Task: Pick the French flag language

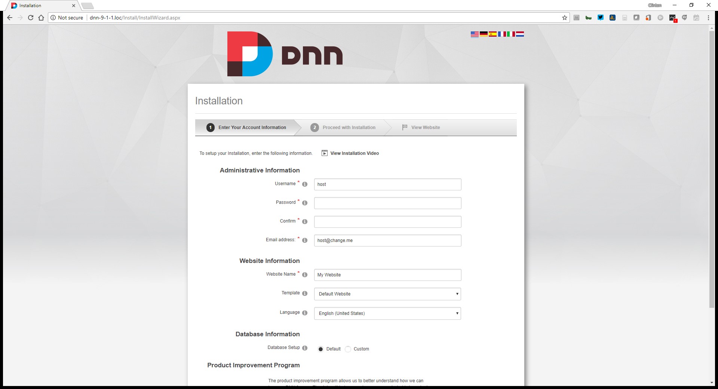Action: [502, 34]
